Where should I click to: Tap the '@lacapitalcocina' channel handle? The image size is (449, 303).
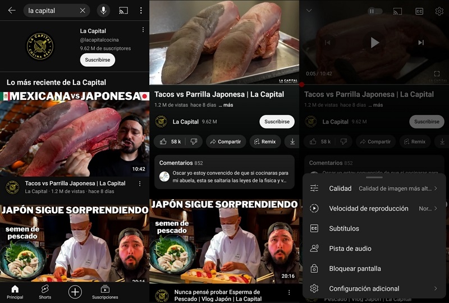point(99,40)
